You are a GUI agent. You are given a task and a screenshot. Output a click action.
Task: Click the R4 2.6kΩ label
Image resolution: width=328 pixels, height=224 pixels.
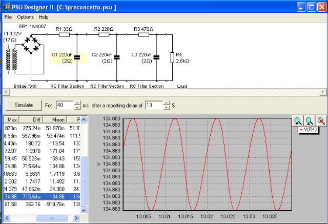tap(182, 58)
